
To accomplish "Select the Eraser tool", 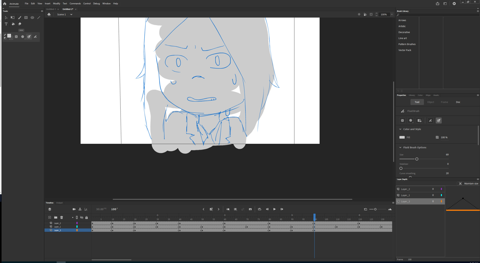I will tap(19, 24).
